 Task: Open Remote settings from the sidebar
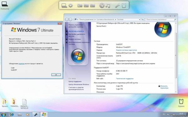[x=77, y=35]
